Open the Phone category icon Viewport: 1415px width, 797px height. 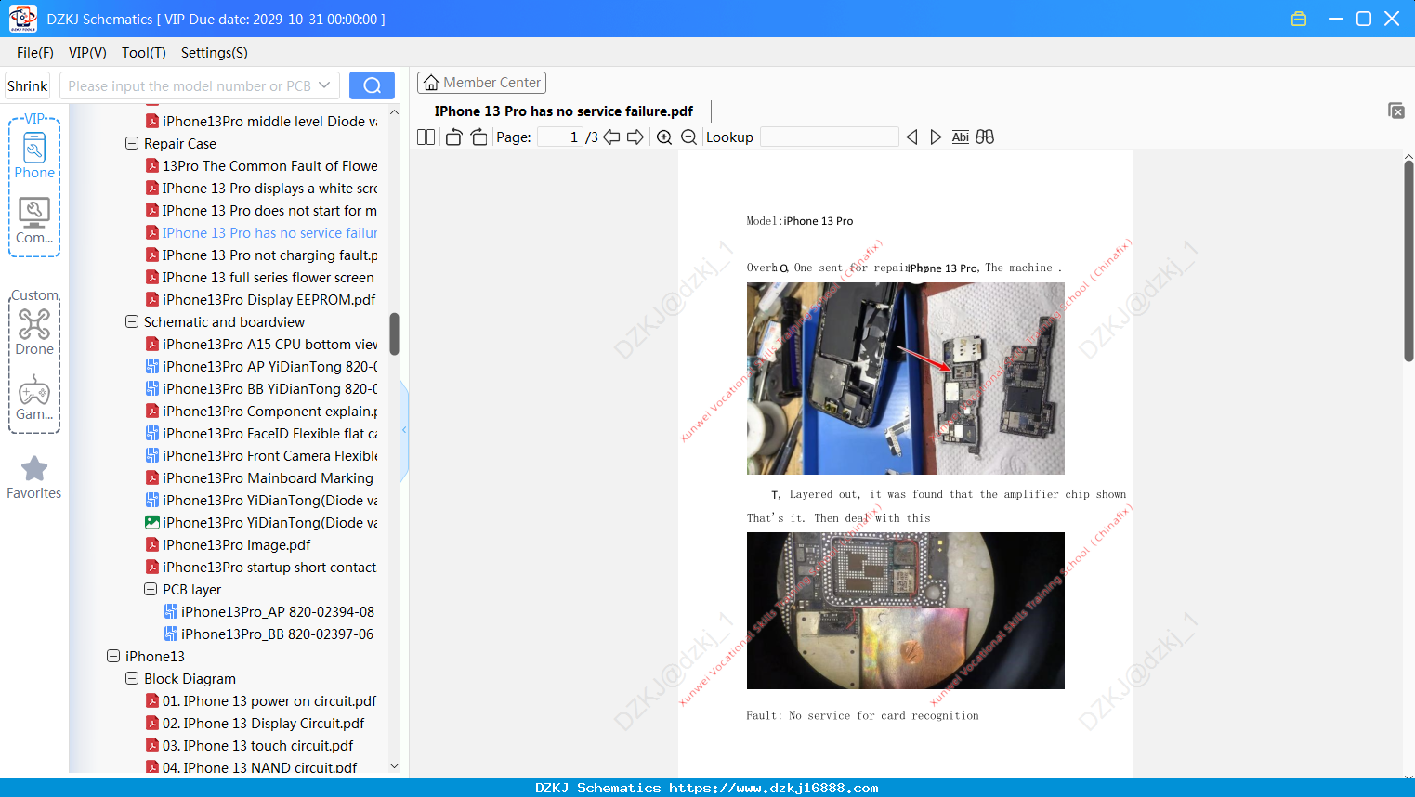tap(34, 155)
